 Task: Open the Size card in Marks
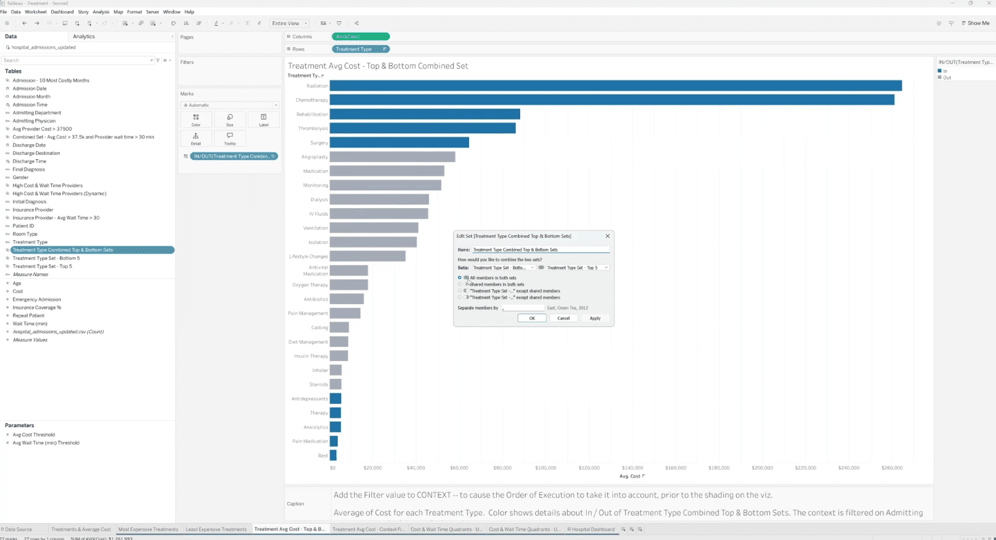tap(229, 120)
